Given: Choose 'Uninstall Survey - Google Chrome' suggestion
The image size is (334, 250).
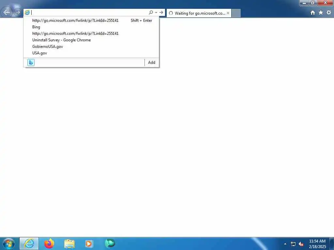Looking at the screenshot, I should pos(91,40).
